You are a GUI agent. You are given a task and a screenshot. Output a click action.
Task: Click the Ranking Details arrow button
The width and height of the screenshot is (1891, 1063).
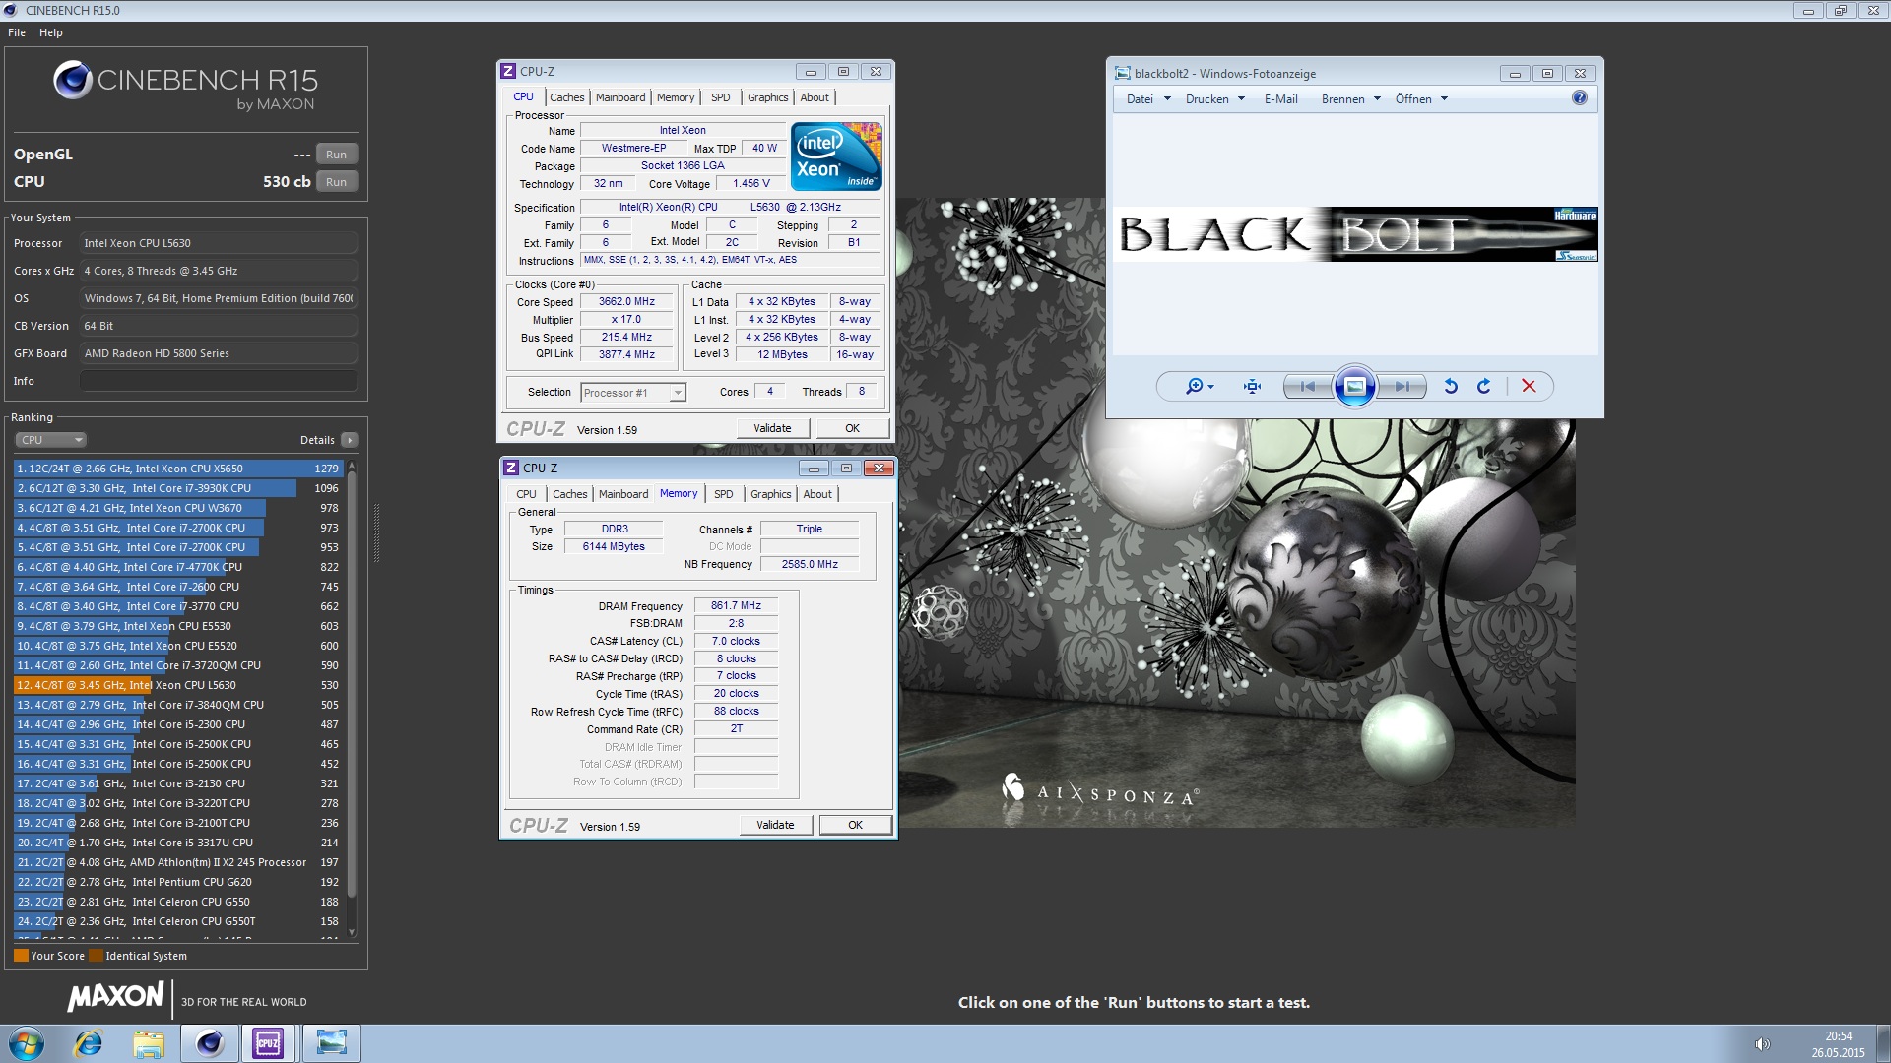[350, 440]
